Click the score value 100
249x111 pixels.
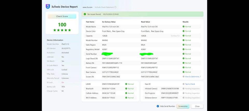click(x=62, y=25)
